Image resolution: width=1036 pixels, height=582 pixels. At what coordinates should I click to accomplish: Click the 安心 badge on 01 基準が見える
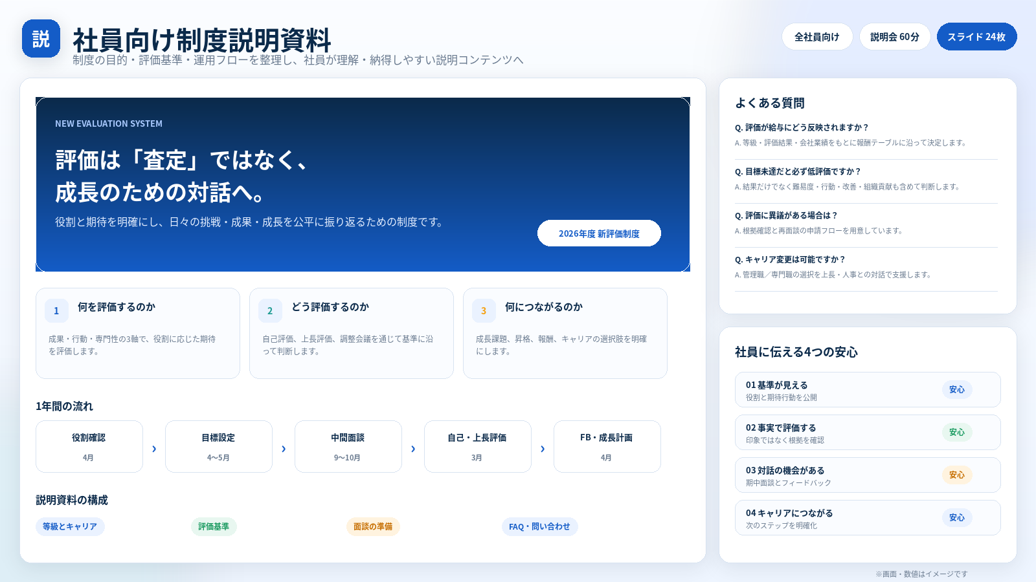(957, 389)
